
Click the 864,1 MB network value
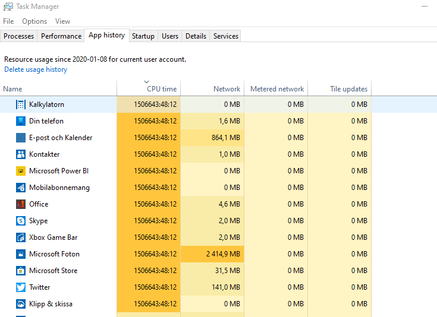(x=226, y=138)
